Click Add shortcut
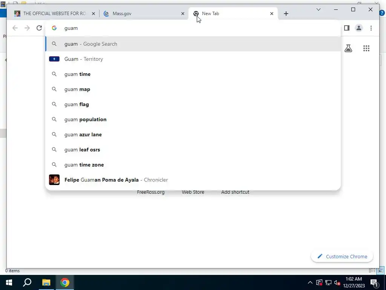 [x=235, y=192]
